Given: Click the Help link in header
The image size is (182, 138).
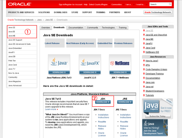Looking at the screenshot, I should pyautogui.click(x=86, y=5).
